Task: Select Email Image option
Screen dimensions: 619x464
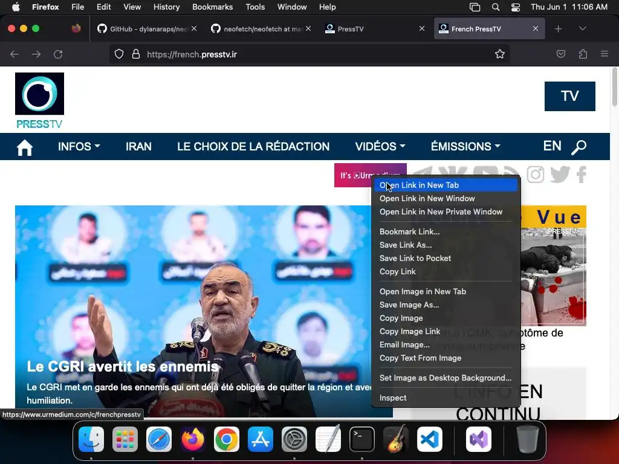Action: click(x=446, y=345)
